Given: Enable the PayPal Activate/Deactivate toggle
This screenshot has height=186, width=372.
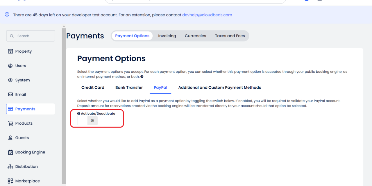Looking at the screenshot, I should [x=87, y=120].
